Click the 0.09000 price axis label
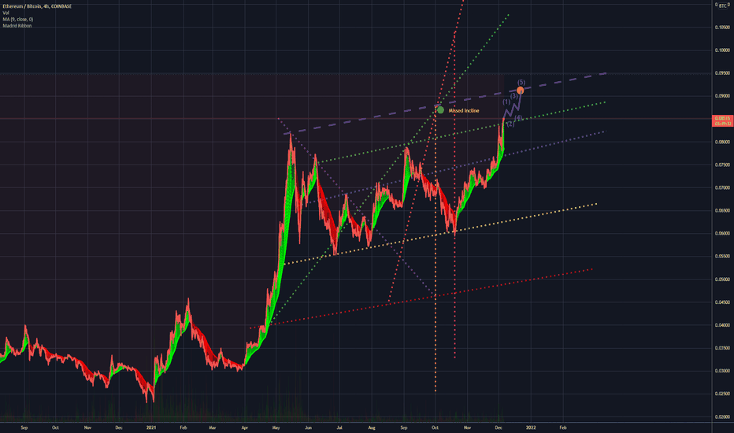This screenshot has height=433, width=734. tap(722, 96)
